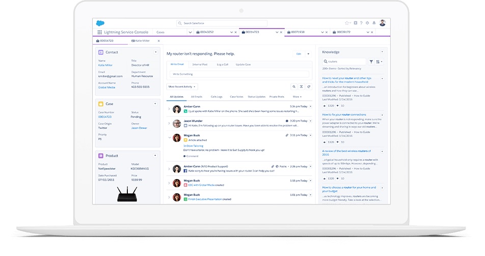Open owner Jason Dewar link
The width and height of the screenshot is (485, 256).
(x=139, y=128)
